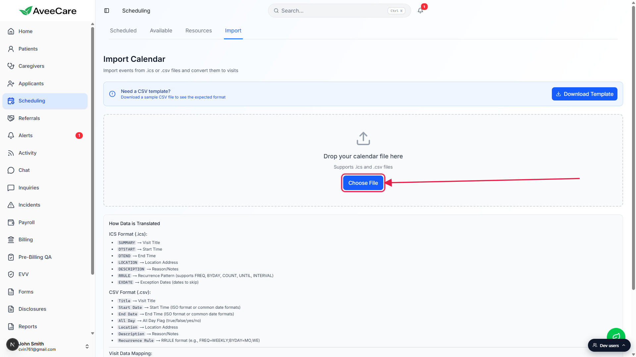Viewport: 636px width, 357px height.
Task: Click the Billing bank icon
Action: pyautogui.click(x=11, y=240)
